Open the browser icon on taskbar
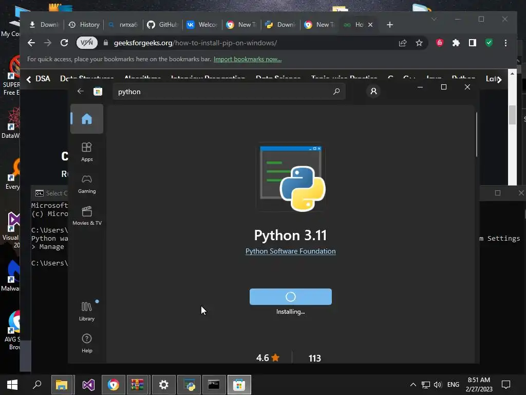 tap(114, 385)
